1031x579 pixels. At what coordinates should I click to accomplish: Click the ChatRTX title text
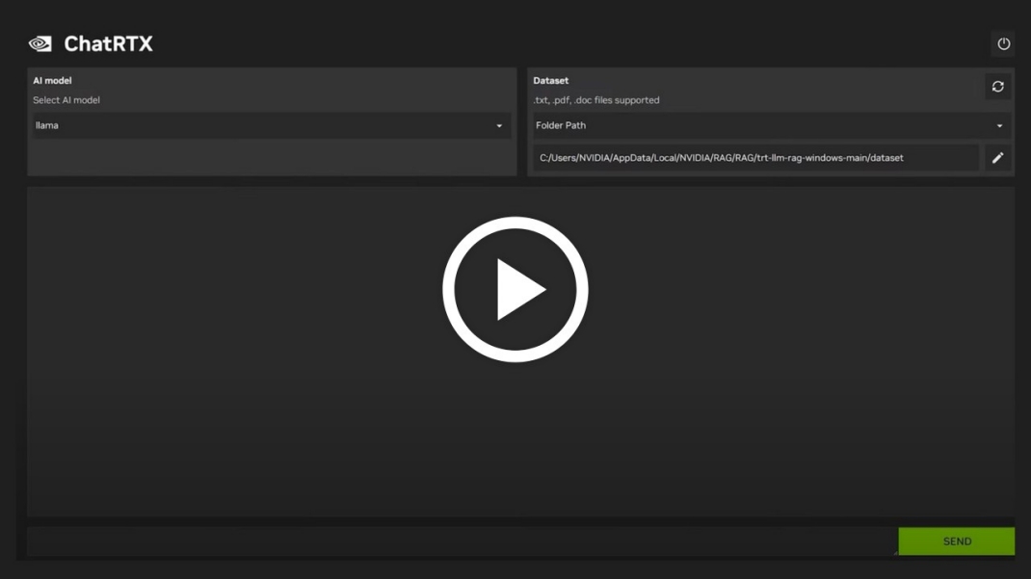[x=108, y=44]
